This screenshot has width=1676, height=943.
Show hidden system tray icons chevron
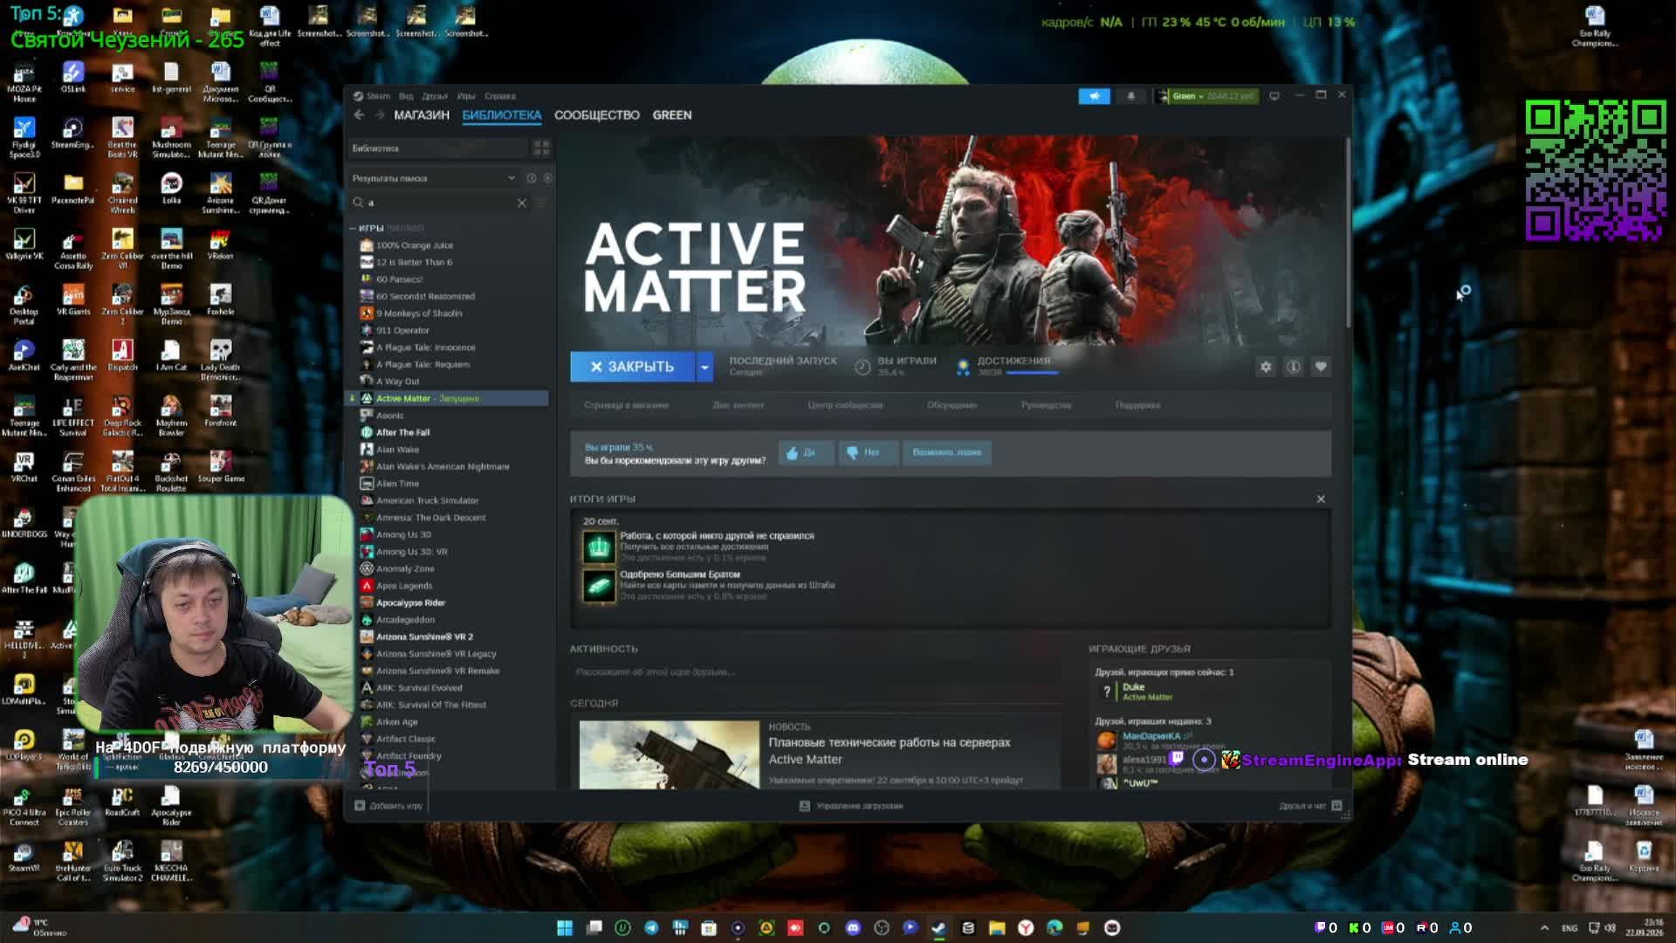tap(1544, 928)
